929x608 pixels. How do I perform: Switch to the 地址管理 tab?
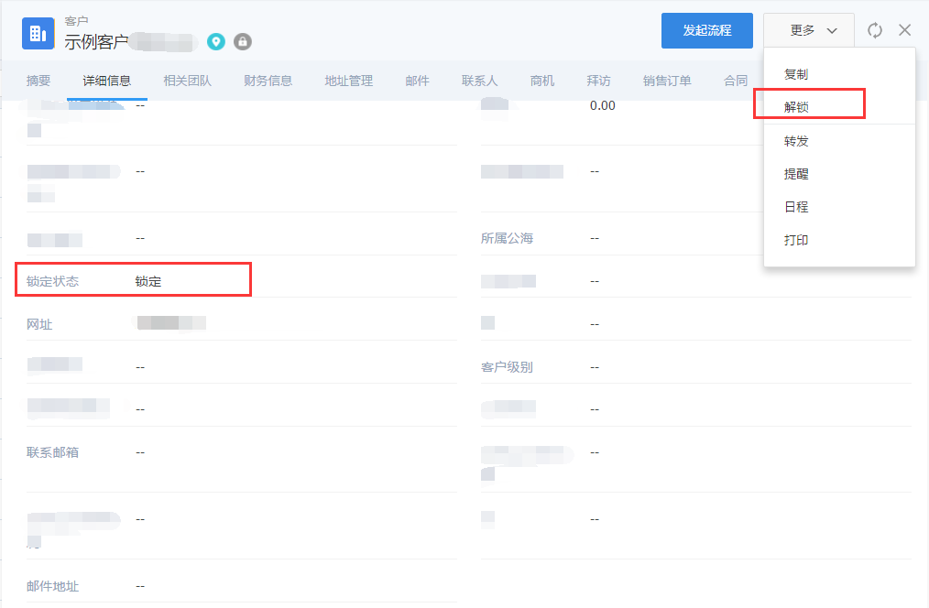[348, 81]
